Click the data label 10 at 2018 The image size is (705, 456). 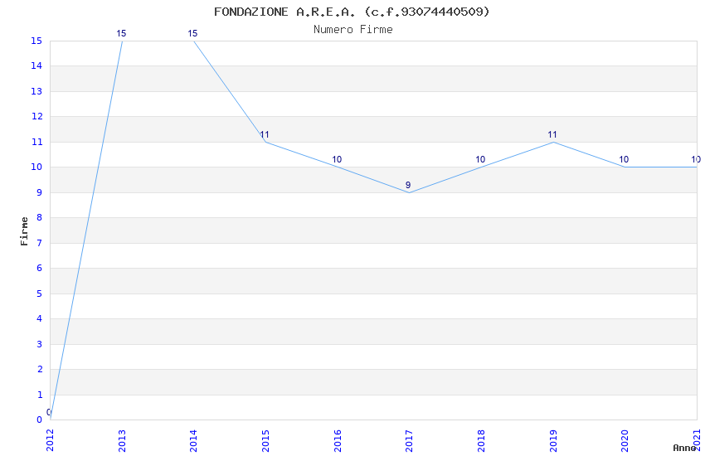point(480,159)
